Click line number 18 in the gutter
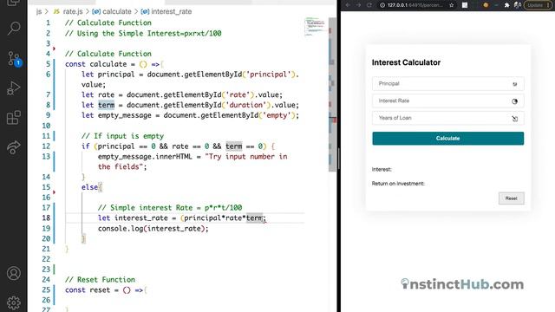Viewport: 555px width, 312px height. [x=46, y=218]
